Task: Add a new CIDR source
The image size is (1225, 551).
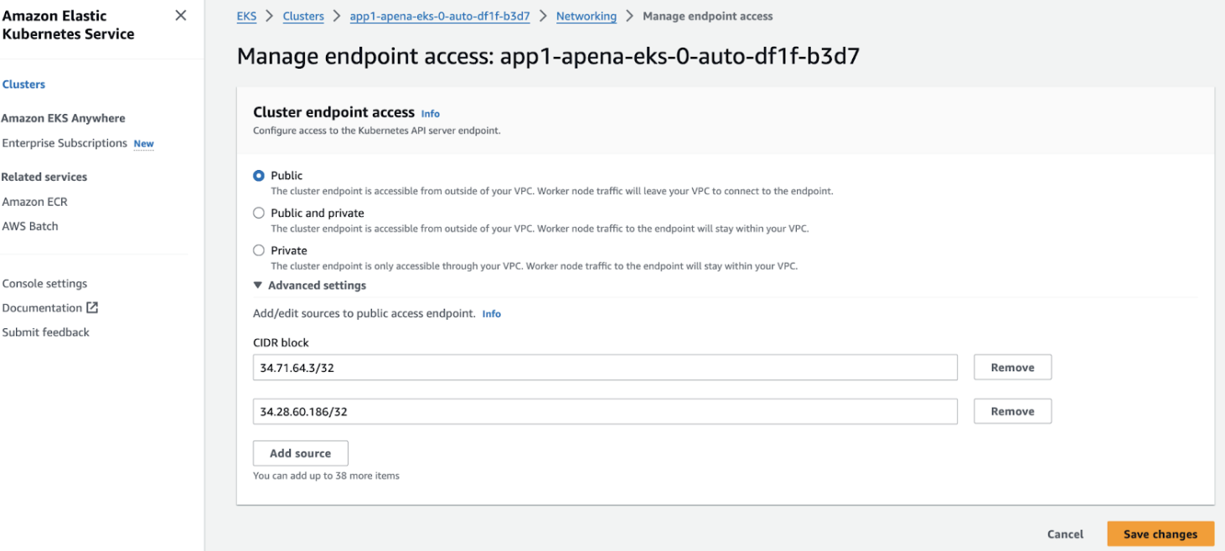Action: click(300, 453)
